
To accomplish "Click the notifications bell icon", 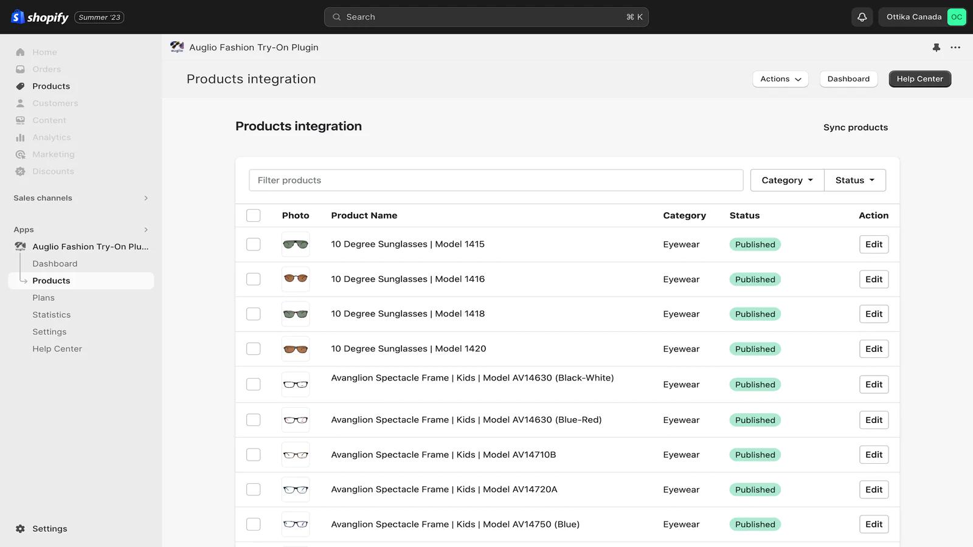I will (x=862, y=17).
